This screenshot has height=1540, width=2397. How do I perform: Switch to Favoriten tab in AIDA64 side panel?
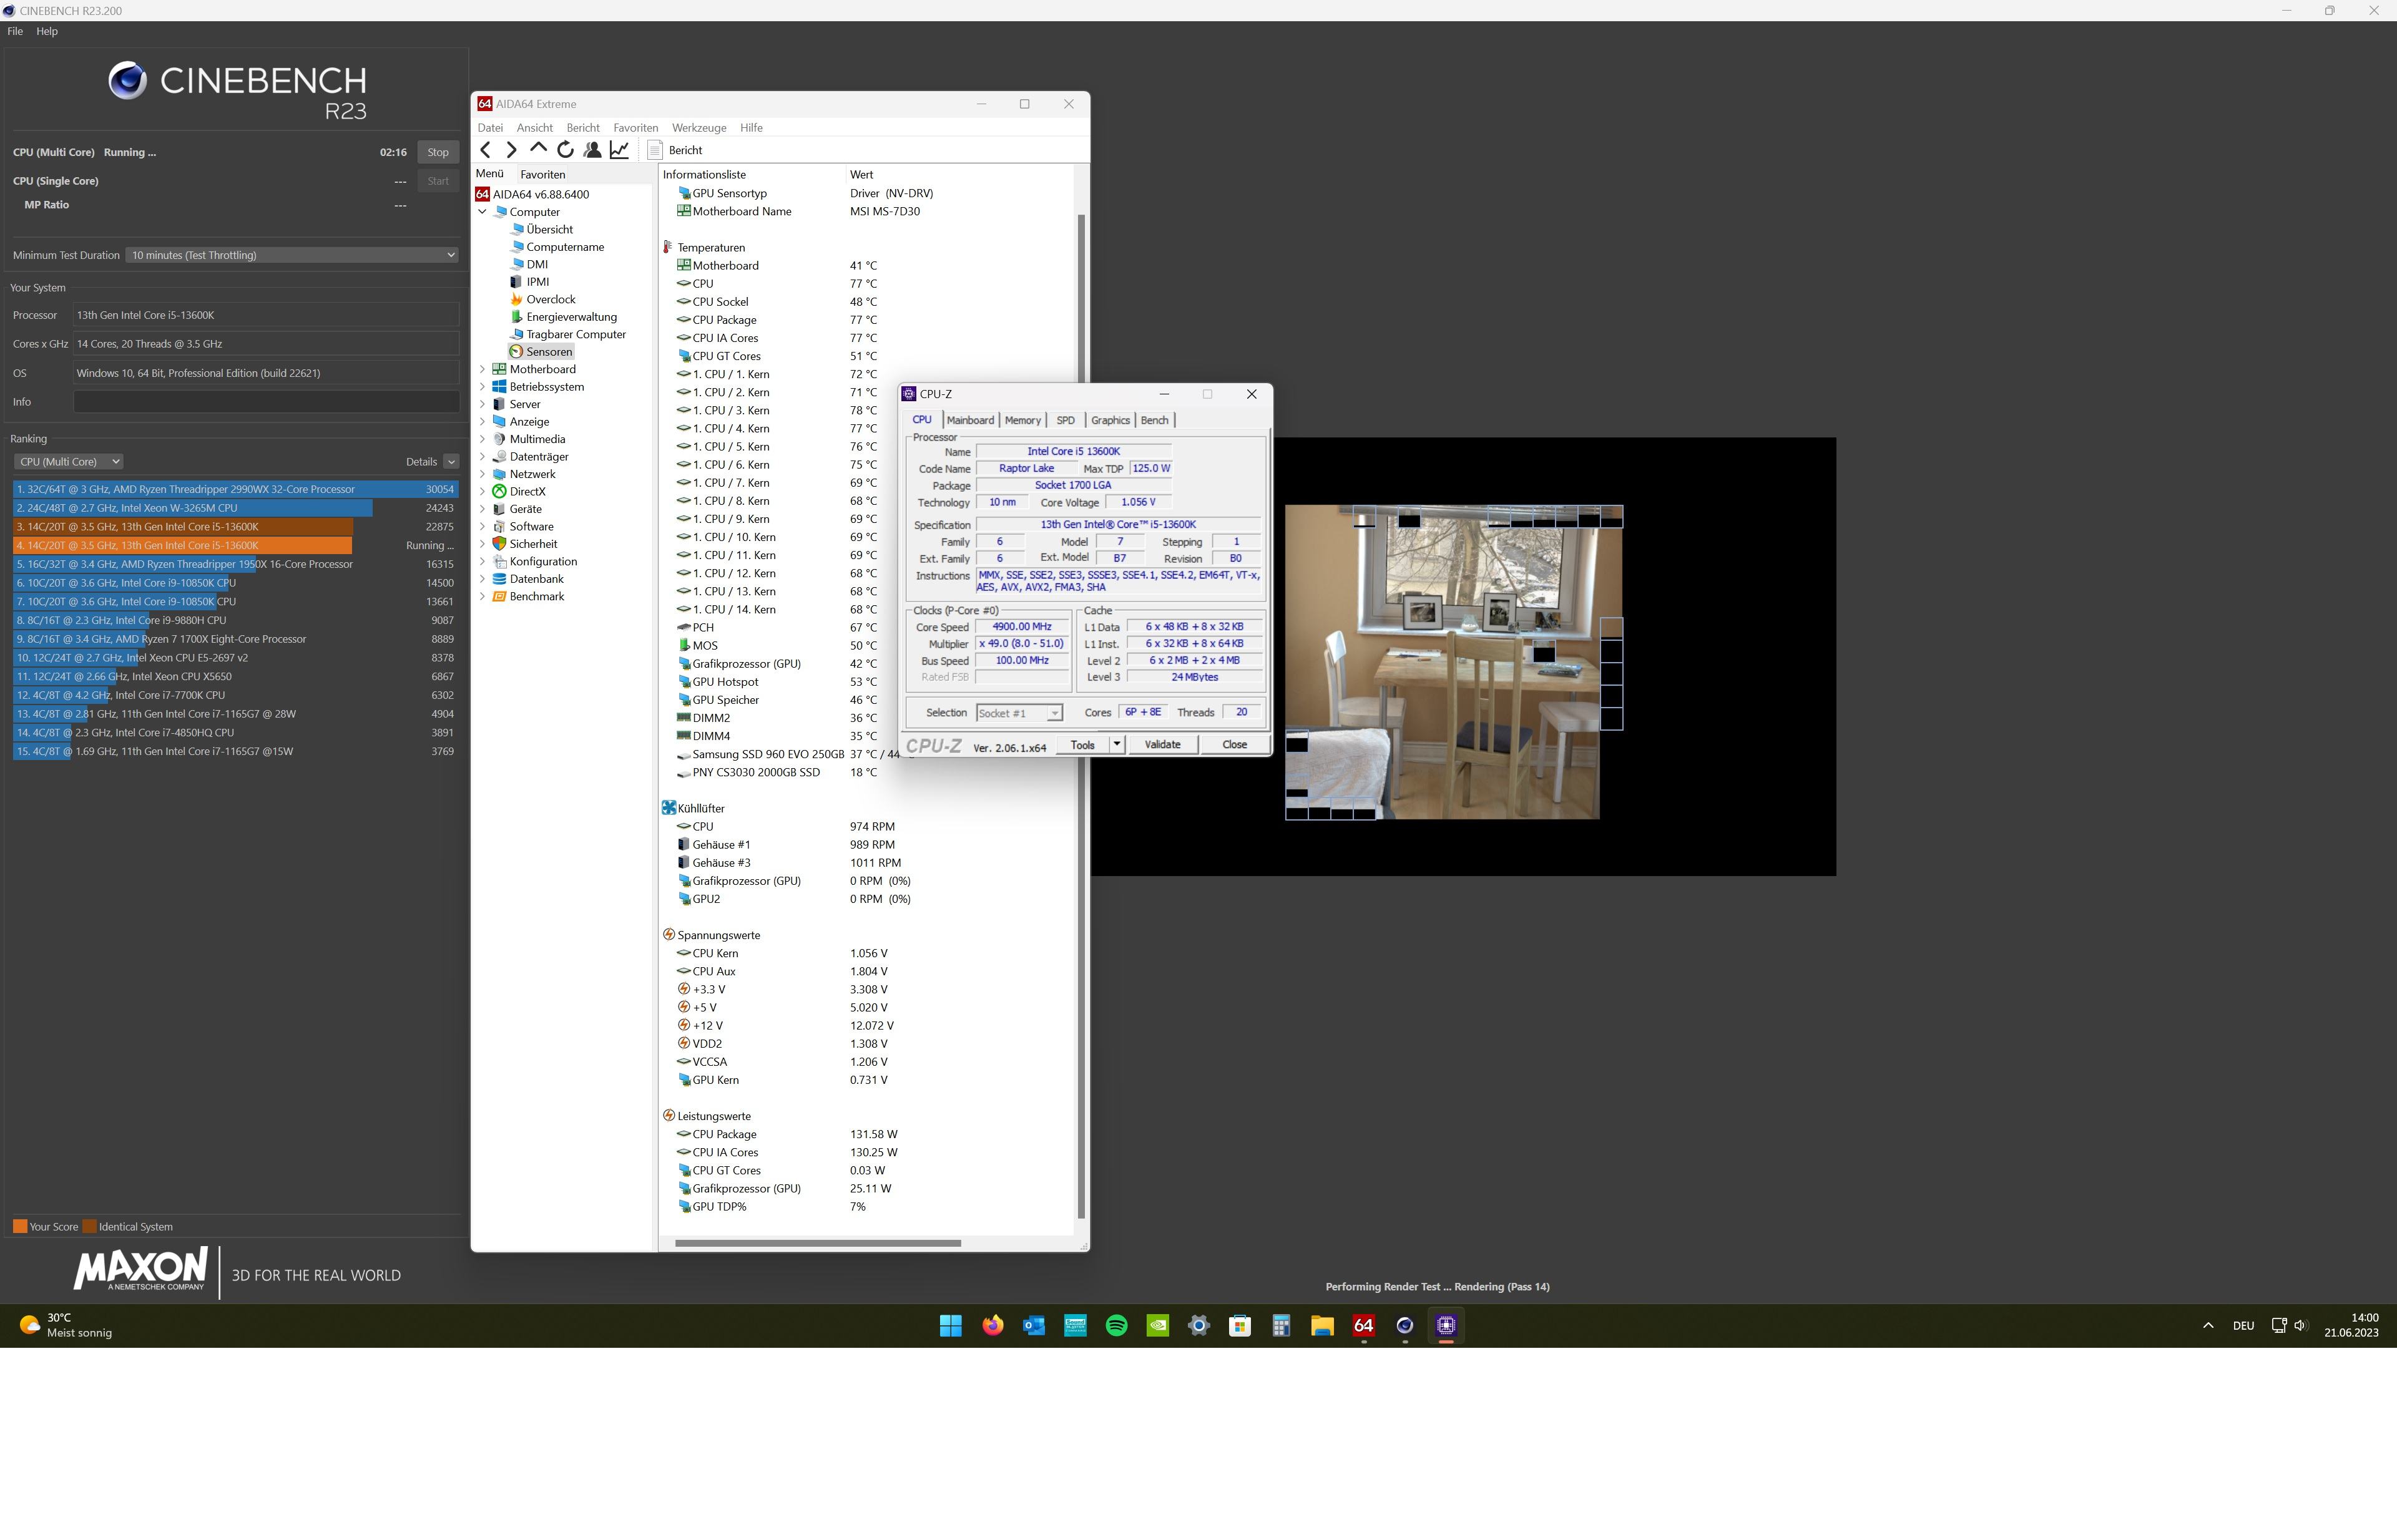[542, 174]
